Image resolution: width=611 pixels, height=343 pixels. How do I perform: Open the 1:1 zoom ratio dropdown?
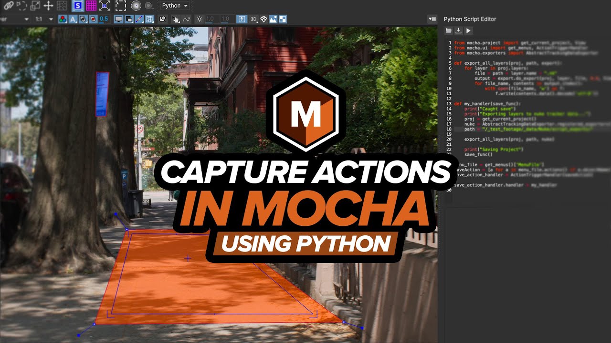(x=43, y=19)
